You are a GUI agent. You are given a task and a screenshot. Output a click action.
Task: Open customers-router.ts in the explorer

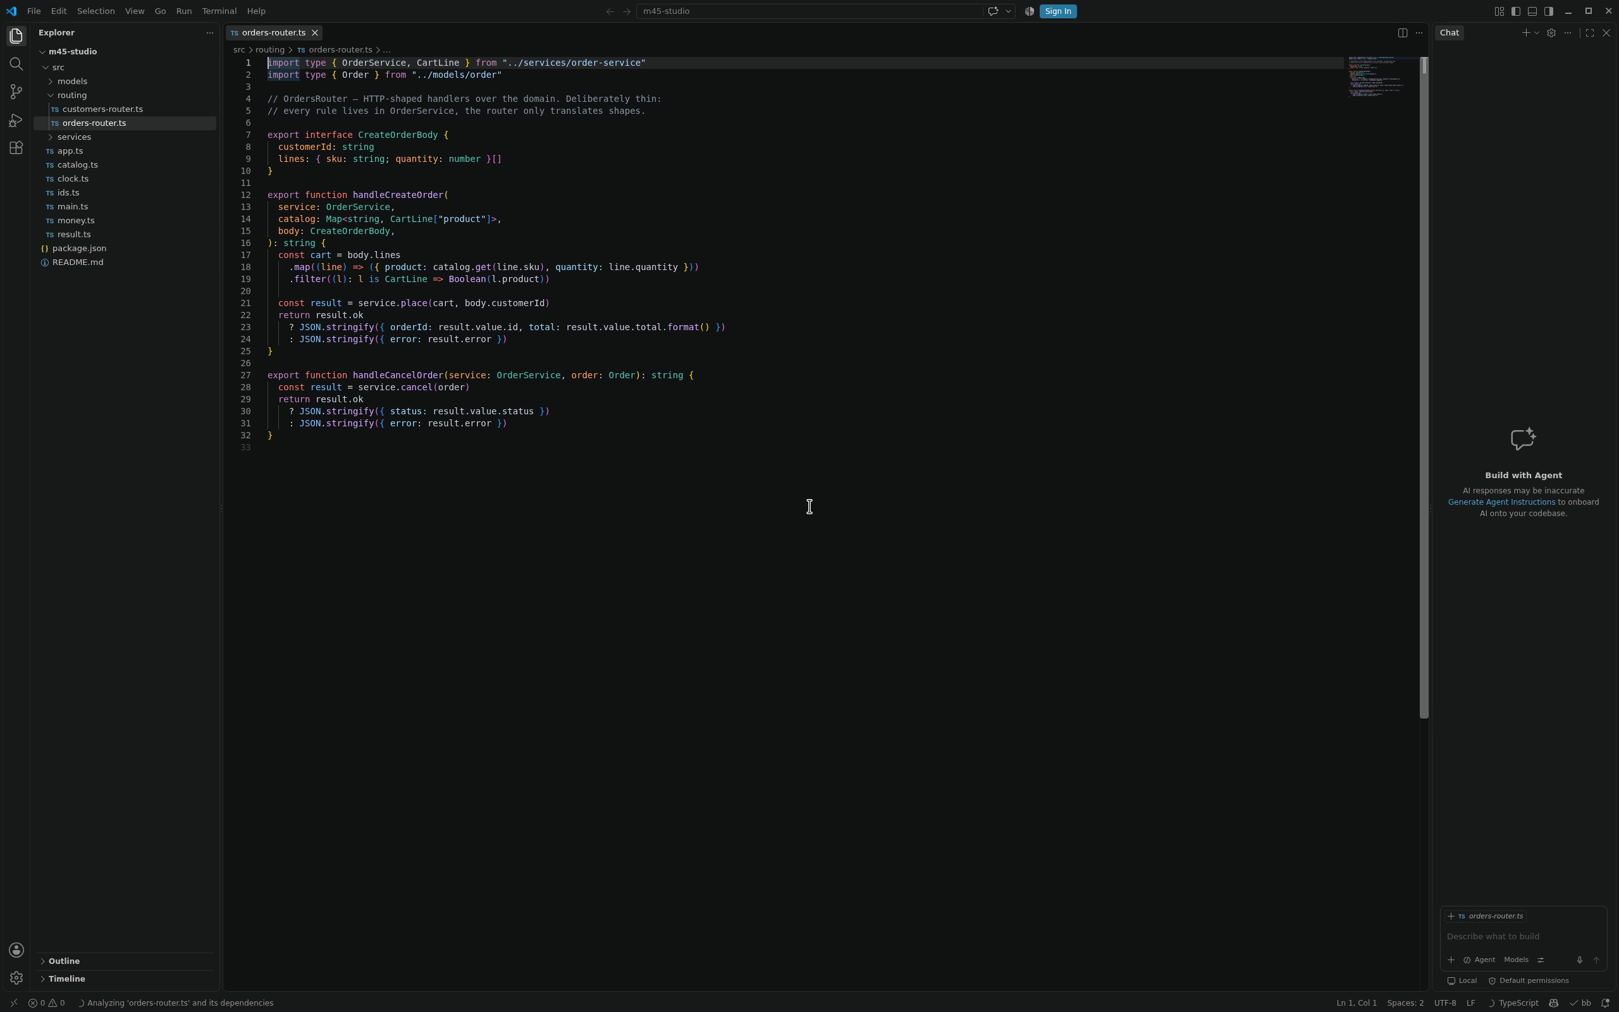click(x=125, y=109)
